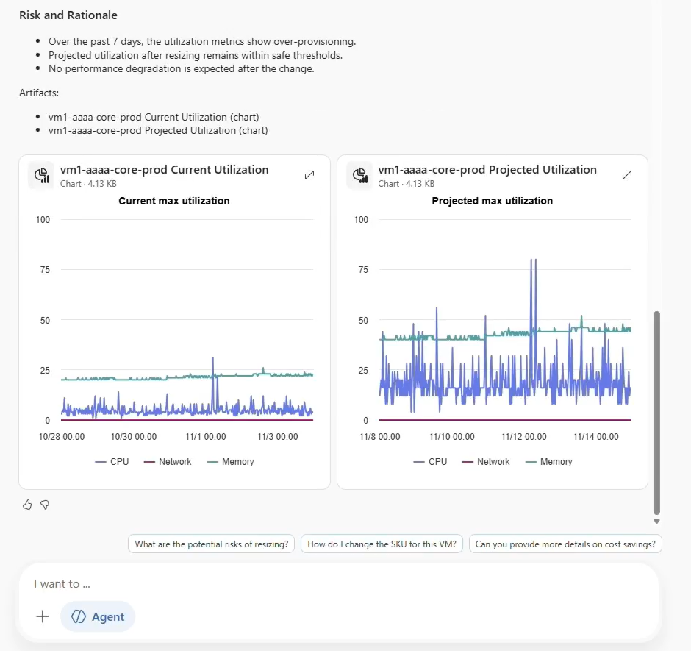
Task: Click the scroll-down arrow below the scrollbar
Action: 656,520
